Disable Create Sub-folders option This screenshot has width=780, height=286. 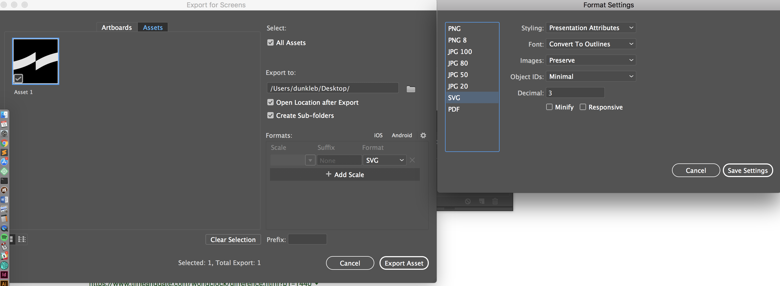tap(270, 115)
